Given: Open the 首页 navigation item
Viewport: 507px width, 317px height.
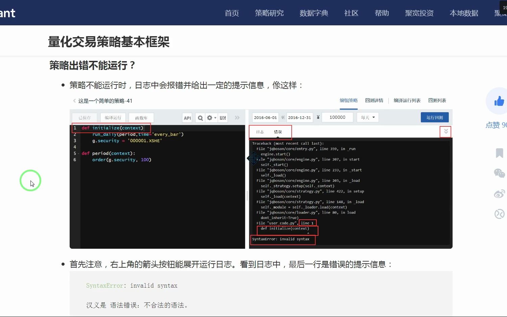Looking at the screenshot, I should coord(232,13).
